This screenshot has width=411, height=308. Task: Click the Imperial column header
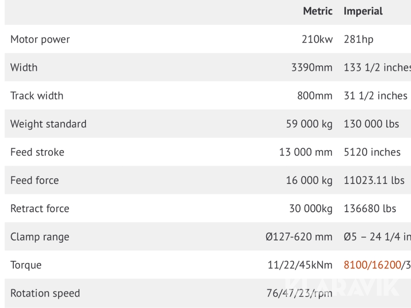tap(363, 11)
